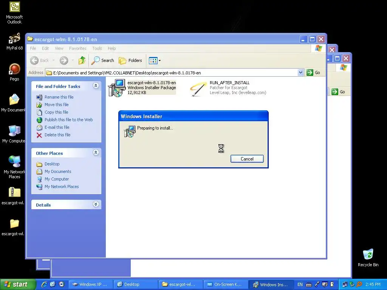Open the Start menu

(17, 284)
